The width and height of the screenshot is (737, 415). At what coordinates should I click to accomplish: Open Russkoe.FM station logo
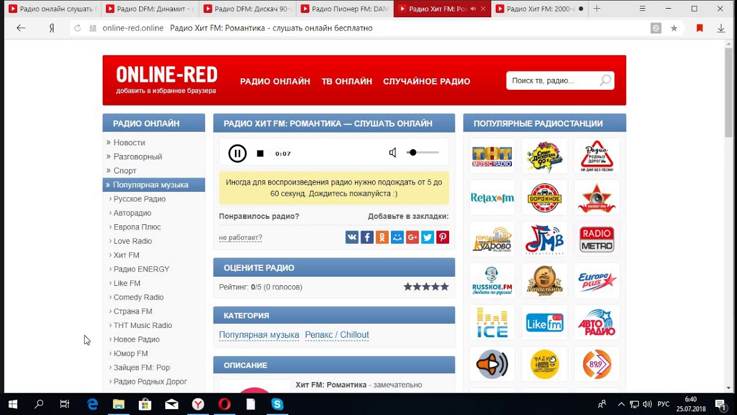click(x=492, y=281)
